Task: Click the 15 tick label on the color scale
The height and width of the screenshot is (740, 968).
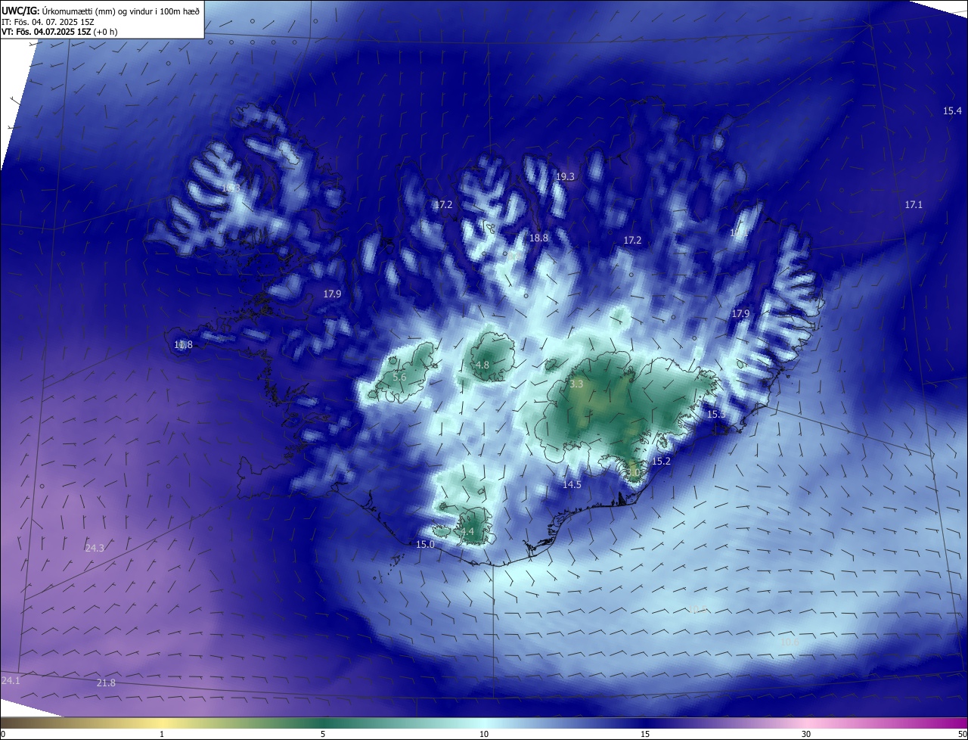Action: 645,734
